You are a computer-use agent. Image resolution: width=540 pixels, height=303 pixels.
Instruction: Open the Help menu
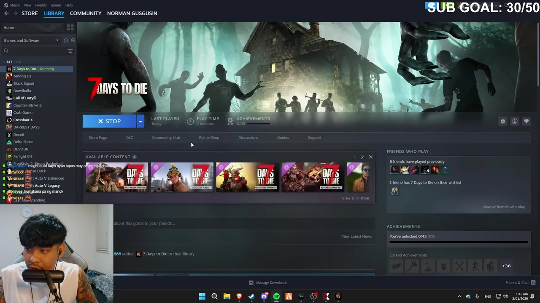pyautogui.click(x=69, y=5)
